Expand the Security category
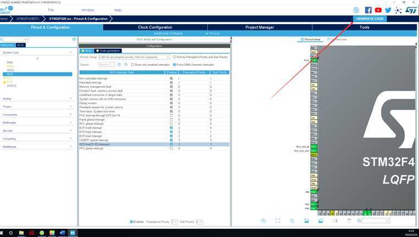The height and width of the screenshot is (237, 419). [x=37, y=131]
